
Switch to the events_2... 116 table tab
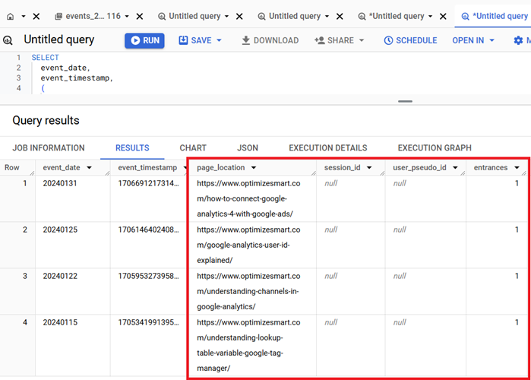(x=87, y=16)
